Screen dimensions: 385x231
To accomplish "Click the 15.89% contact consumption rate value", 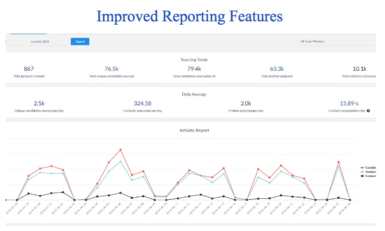I will [x=349, y=103].
